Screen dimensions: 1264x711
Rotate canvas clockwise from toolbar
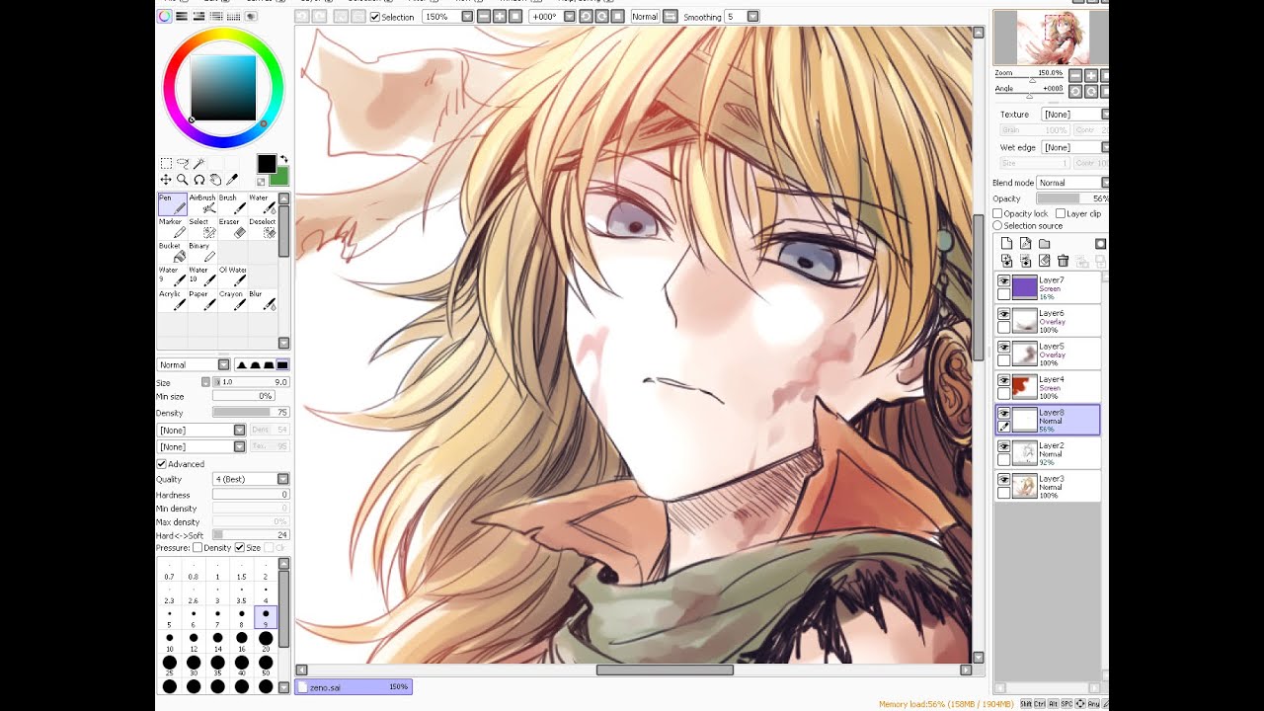coord(601,17)
